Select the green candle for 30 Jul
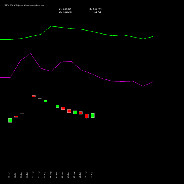Viewport: 184px width, 184px height. point(10,120)
